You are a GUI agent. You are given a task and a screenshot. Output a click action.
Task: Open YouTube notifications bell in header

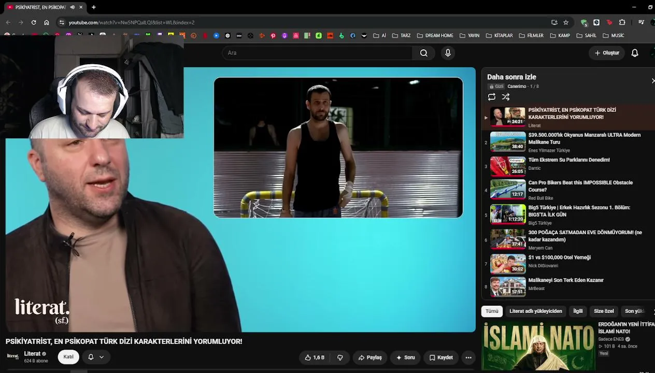tap(634, 53)
